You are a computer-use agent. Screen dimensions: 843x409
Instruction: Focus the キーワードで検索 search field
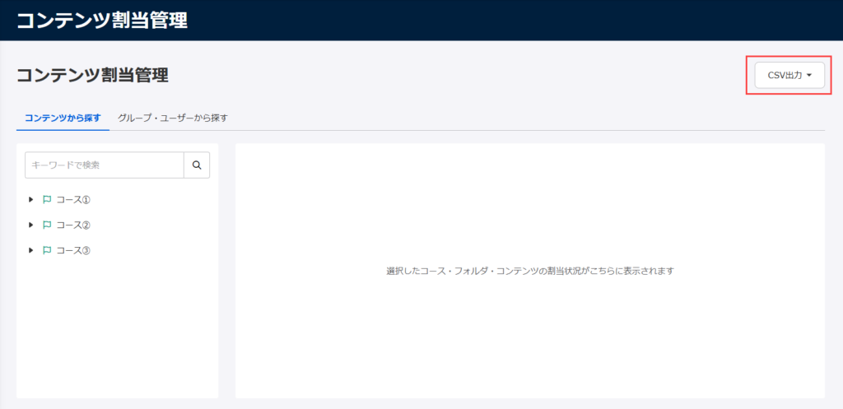tap(105, 165)
